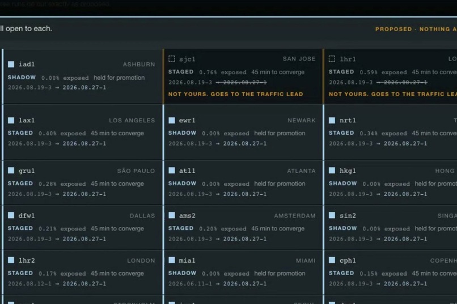Click 45 min to converge on dfw1 card
The width and height of the screenshot is (457, 304).
[117, 229]
